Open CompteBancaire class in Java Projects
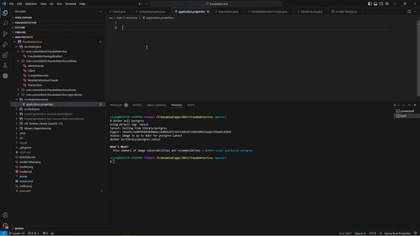Screen dimensions: 420x236 pos(38,75)
